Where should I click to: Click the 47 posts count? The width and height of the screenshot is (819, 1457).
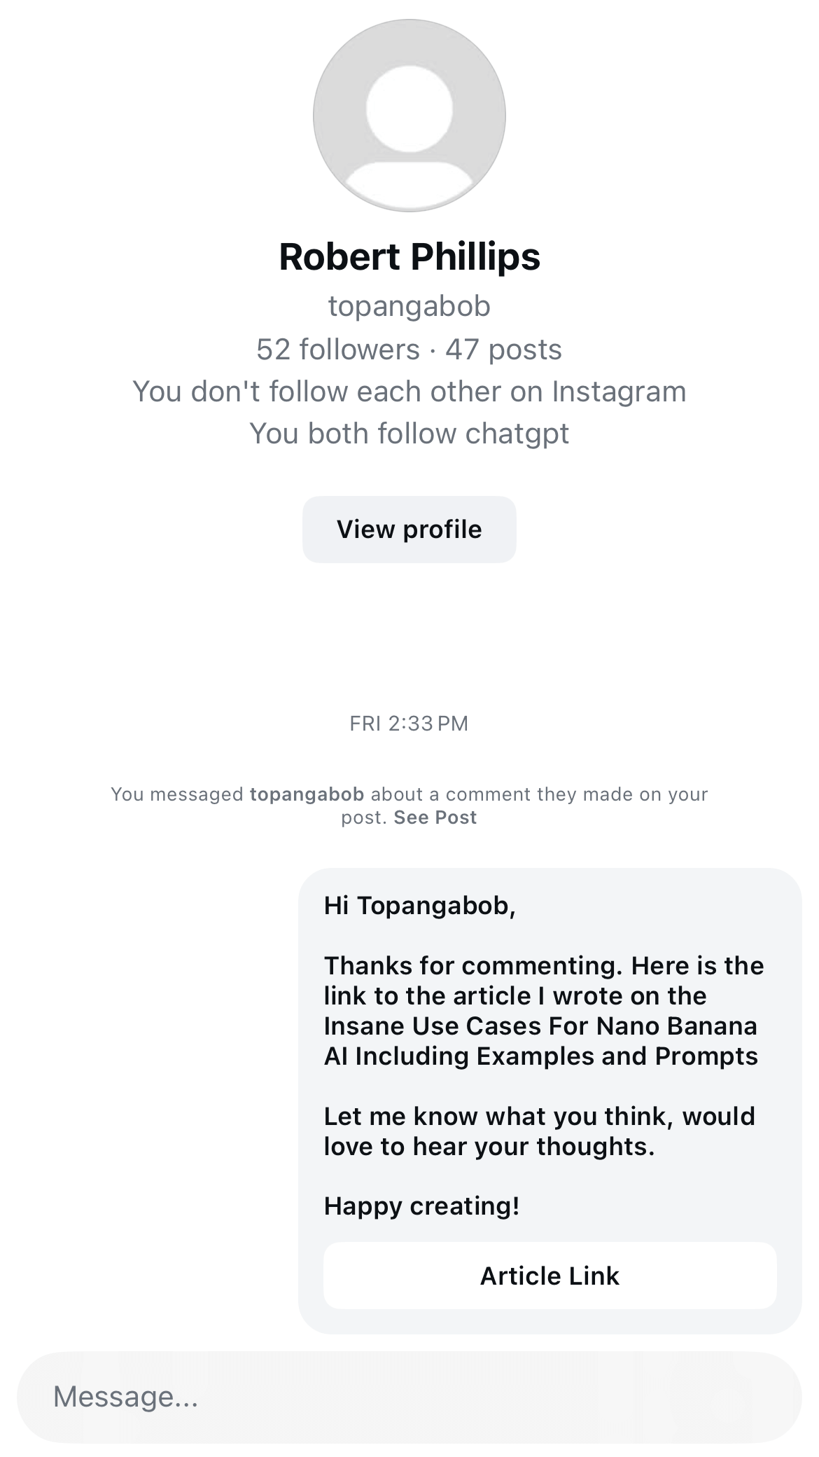[x=503, y=350]
